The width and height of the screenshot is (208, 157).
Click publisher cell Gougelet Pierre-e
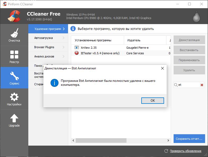pyautogui.click(x=137, y=48)
